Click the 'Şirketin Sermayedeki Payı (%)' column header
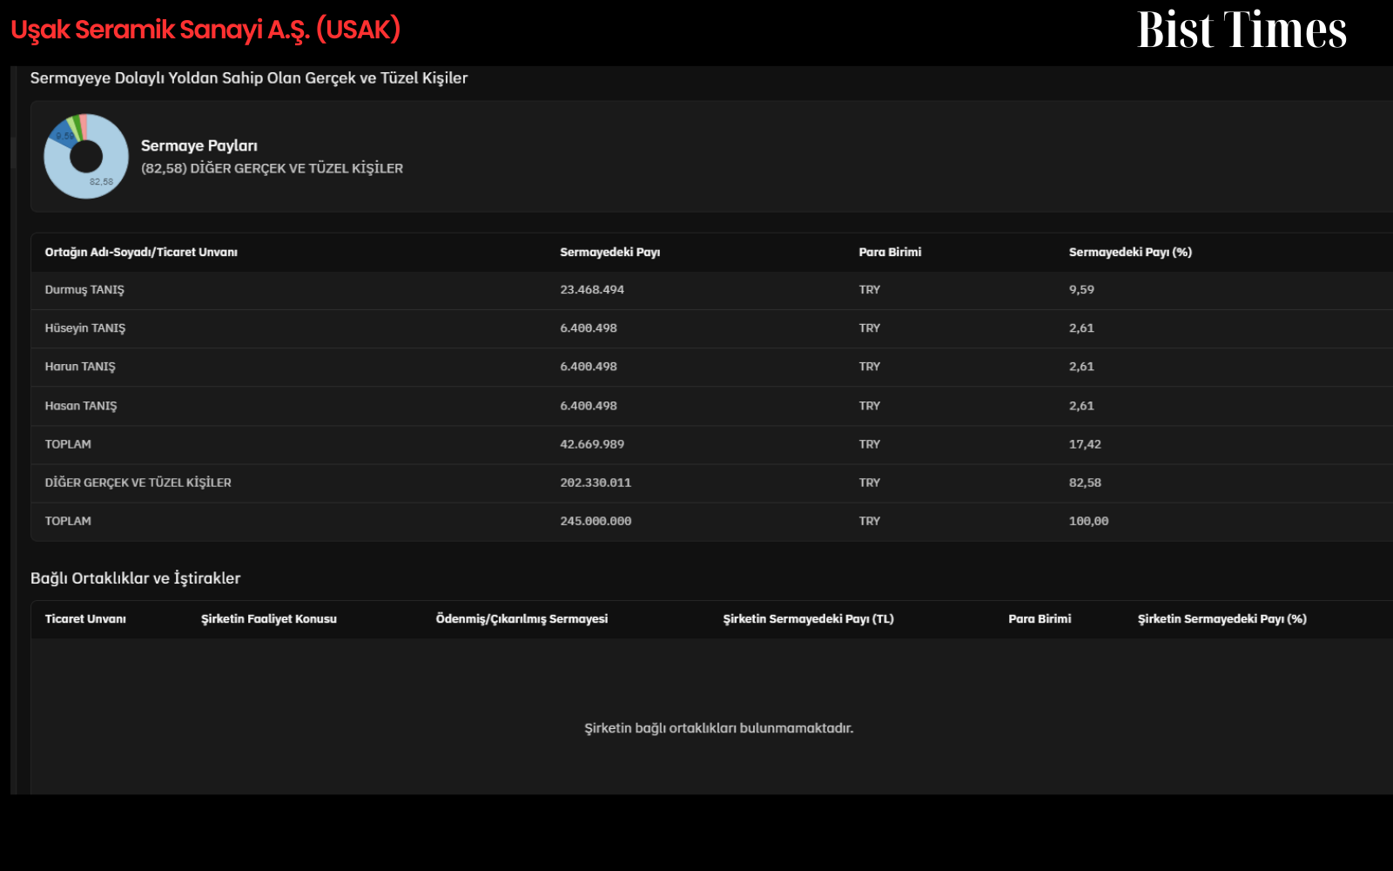1393x871 pixels. pos(1222,619)
